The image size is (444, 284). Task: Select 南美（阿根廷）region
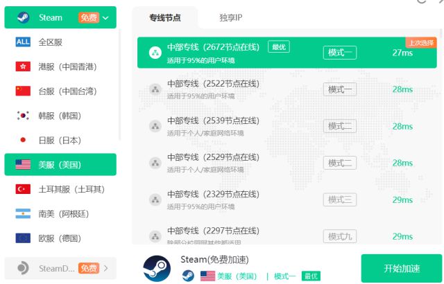pyautogui.click(x=60, y=213)
